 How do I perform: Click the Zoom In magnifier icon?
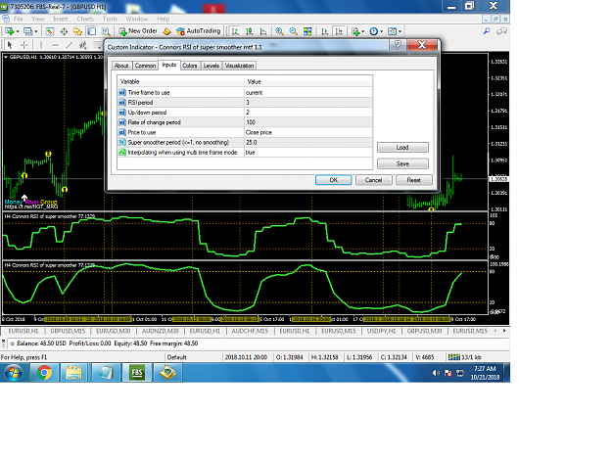click(x=279, y=31)
